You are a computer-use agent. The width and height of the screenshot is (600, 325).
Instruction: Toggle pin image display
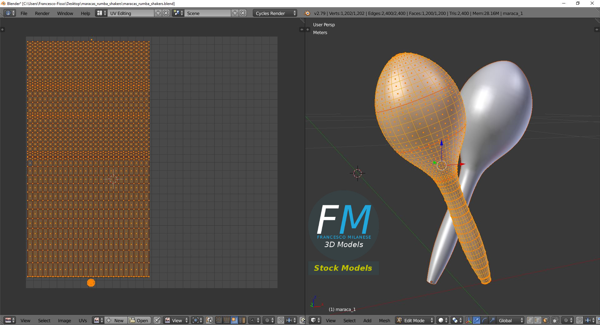(x=157, y=320)
